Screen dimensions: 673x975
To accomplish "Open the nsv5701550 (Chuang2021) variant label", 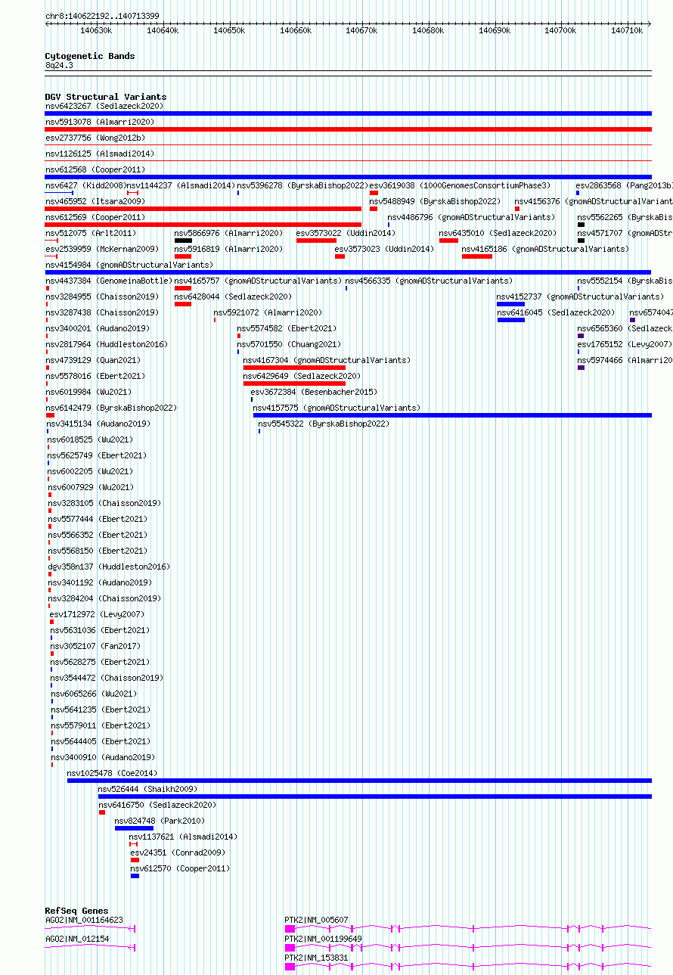I will point(289,344).
